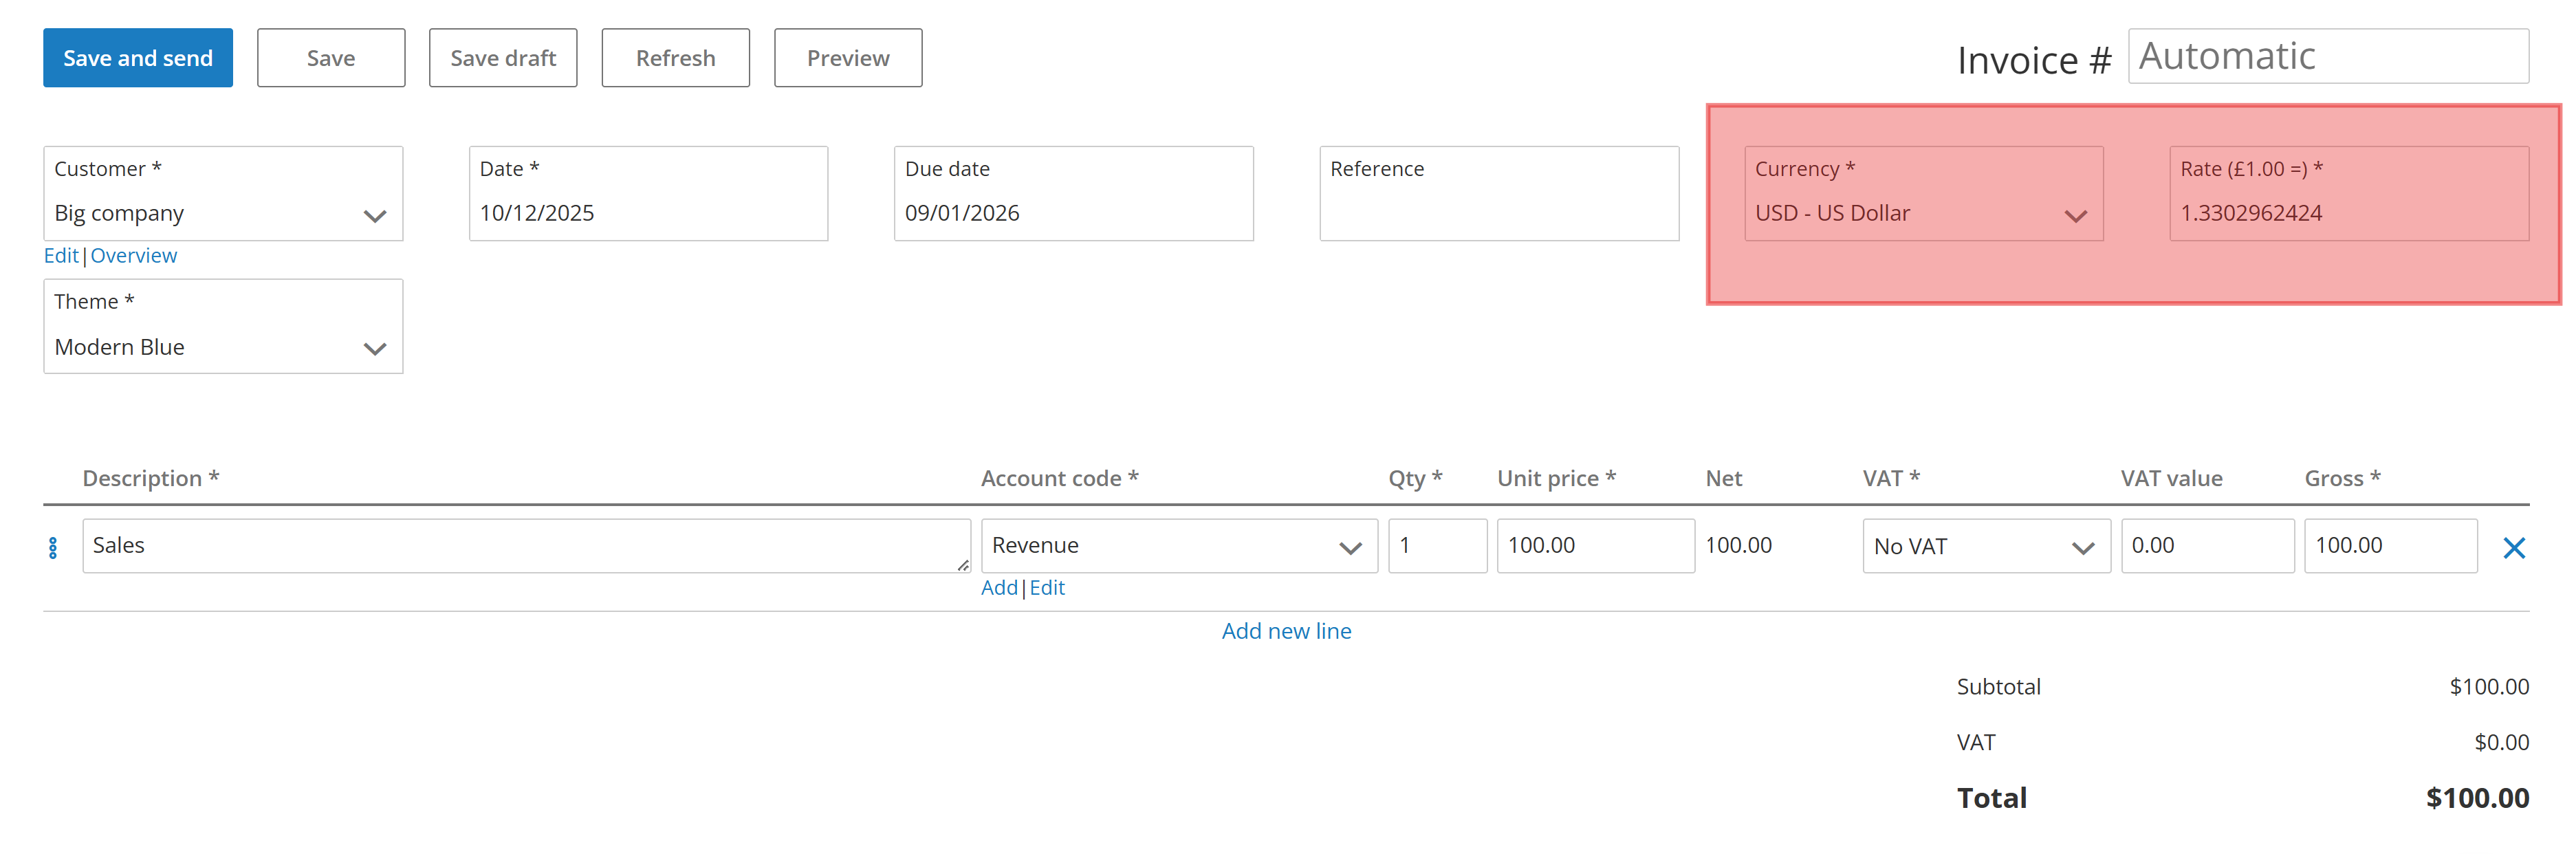Open the Currency USD dropdown

tap(1922, 214)
